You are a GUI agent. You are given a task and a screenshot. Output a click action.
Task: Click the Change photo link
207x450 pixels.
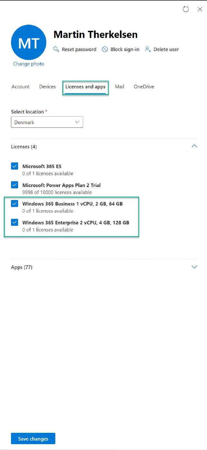[x=28, y=64]
